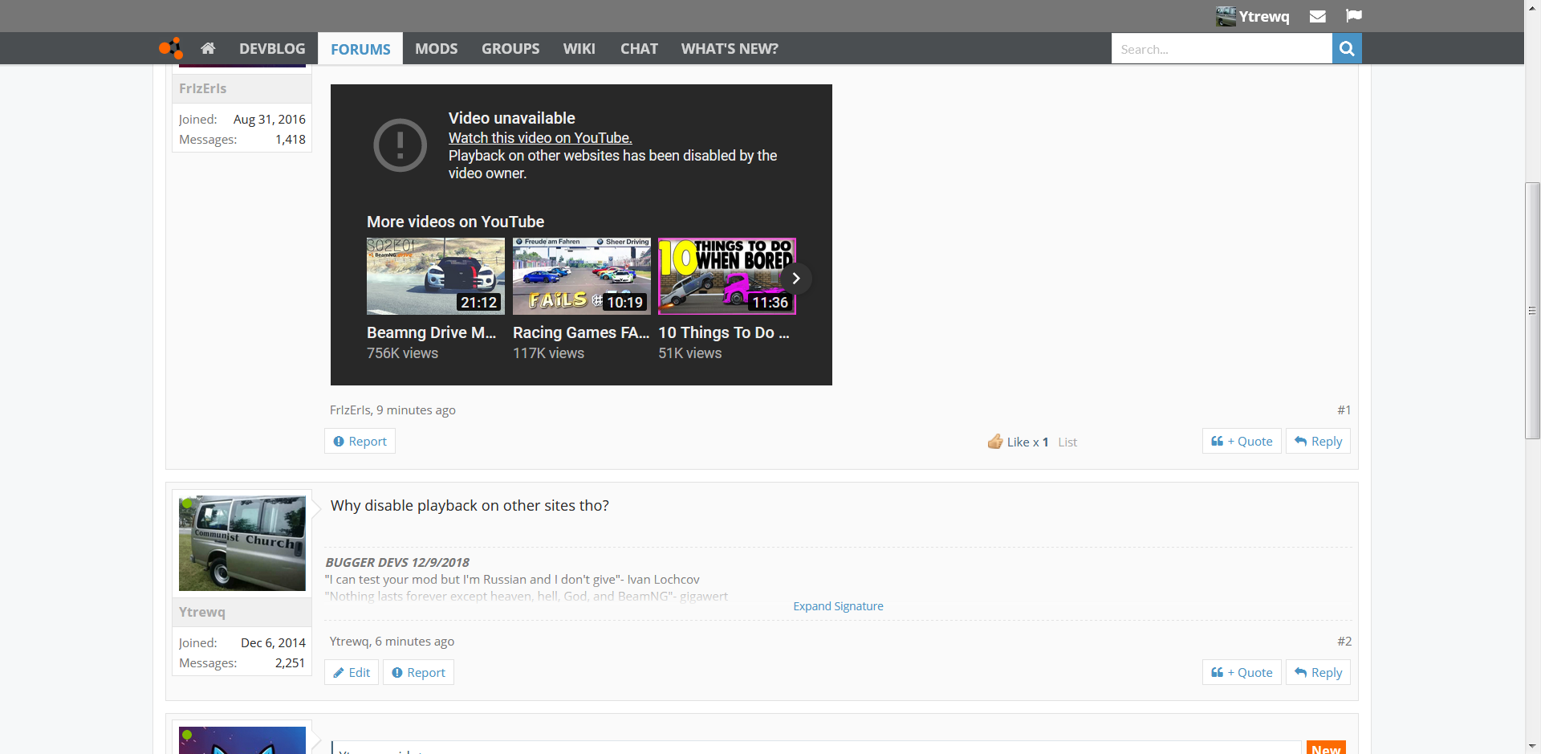Open permalink #2
The width and height of the screenshot is (1541, 754).
pyautogui.click(x=1344, y=641)
